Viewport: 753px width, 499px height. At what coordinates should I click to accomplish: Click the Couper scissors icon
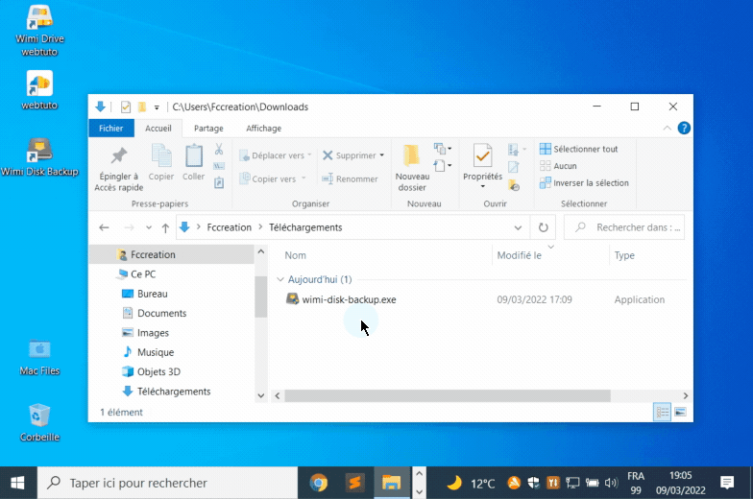point(219,150)
